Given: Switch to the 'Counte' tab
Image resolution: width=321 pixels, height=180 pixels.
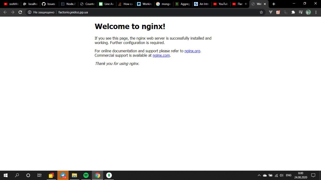Looking at the screenshot, I should 87,4.
